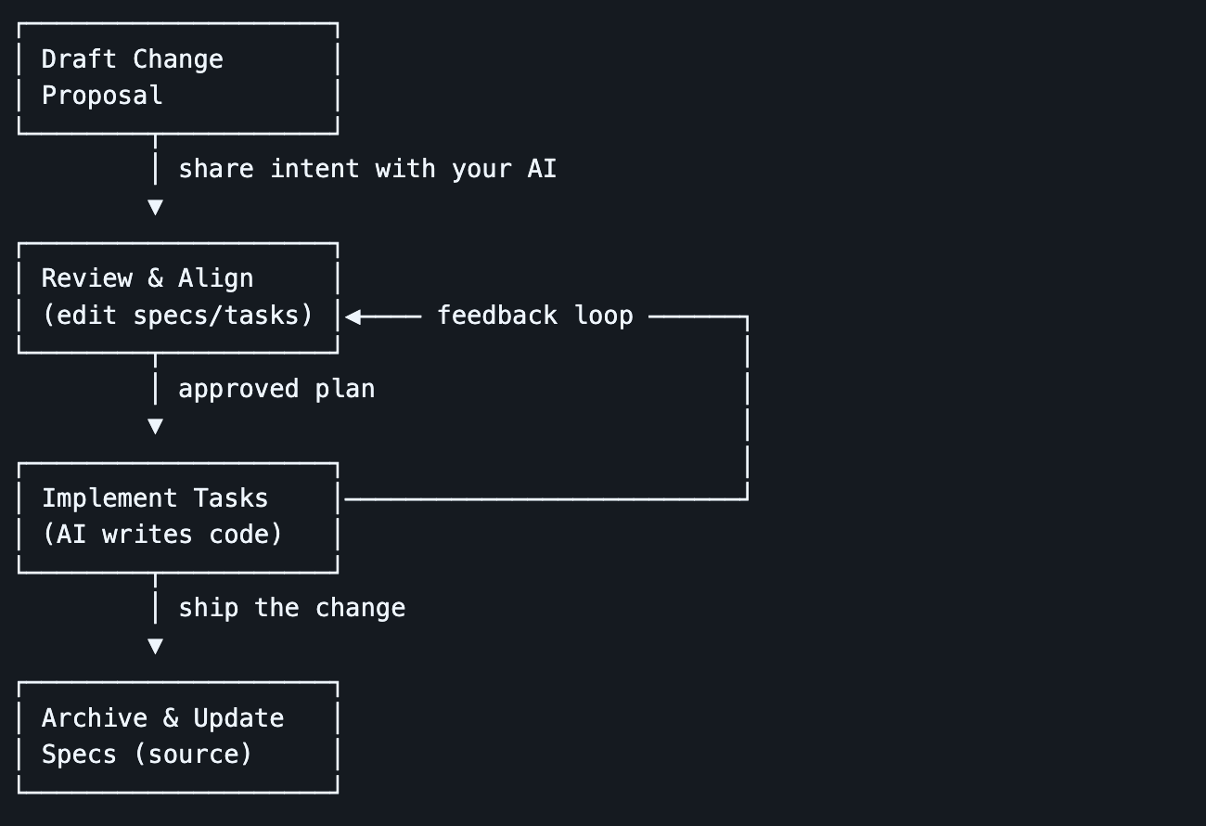Select the "Implement Tasks" heading text
The width and height of the screenshot is (1206, 826).
click(x=155, y=498)
